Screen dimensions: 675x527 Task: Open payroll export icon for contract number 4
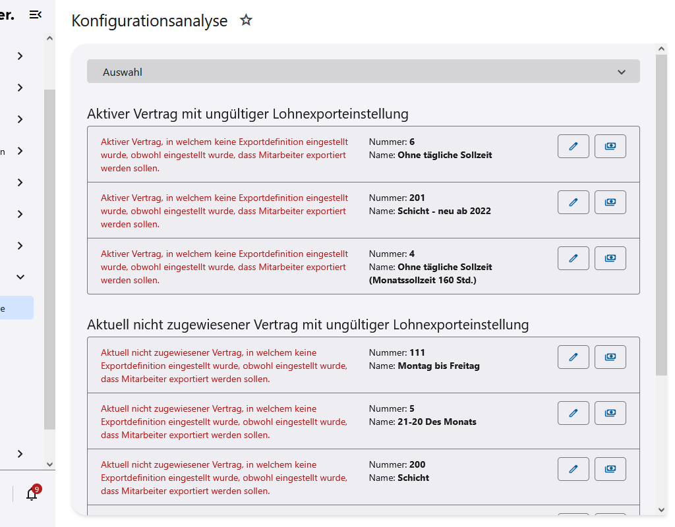[610, 258]
